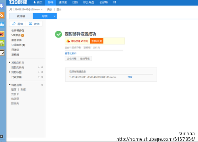Click contact text 15914328301@139.com
The width and height of the screenshot is (198, 142).
point(93,77)
